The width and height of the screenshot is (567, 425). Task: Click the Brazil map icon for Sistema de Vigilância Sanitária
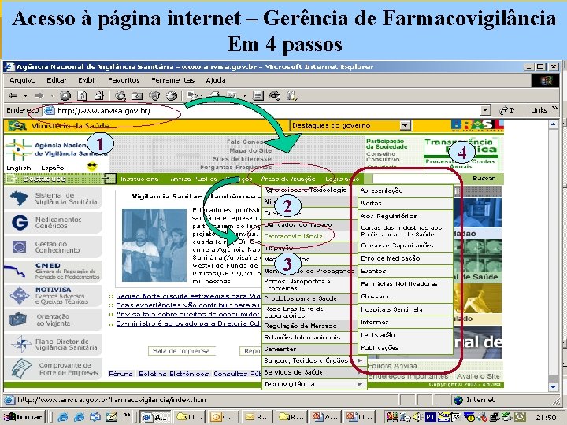(19, 198)
